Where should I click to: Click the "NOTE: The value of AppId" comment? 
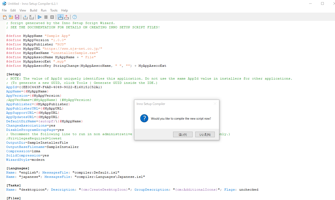pyautogui.click(x=149, y=79)
